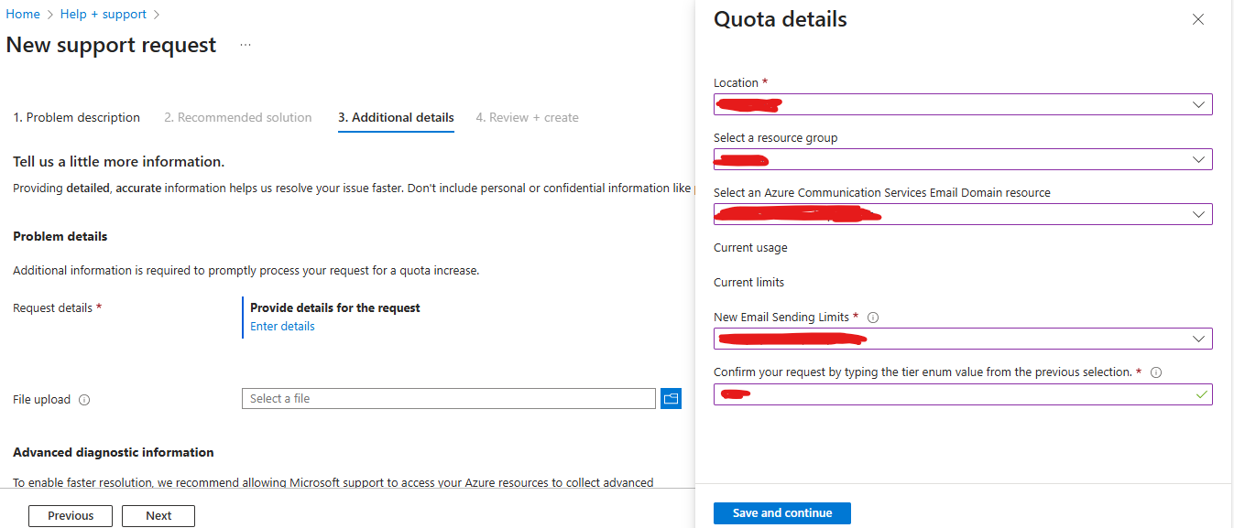Close the Quota details panel
The height and width of the screenshot is (528, 1234).
click(1198, 19)
